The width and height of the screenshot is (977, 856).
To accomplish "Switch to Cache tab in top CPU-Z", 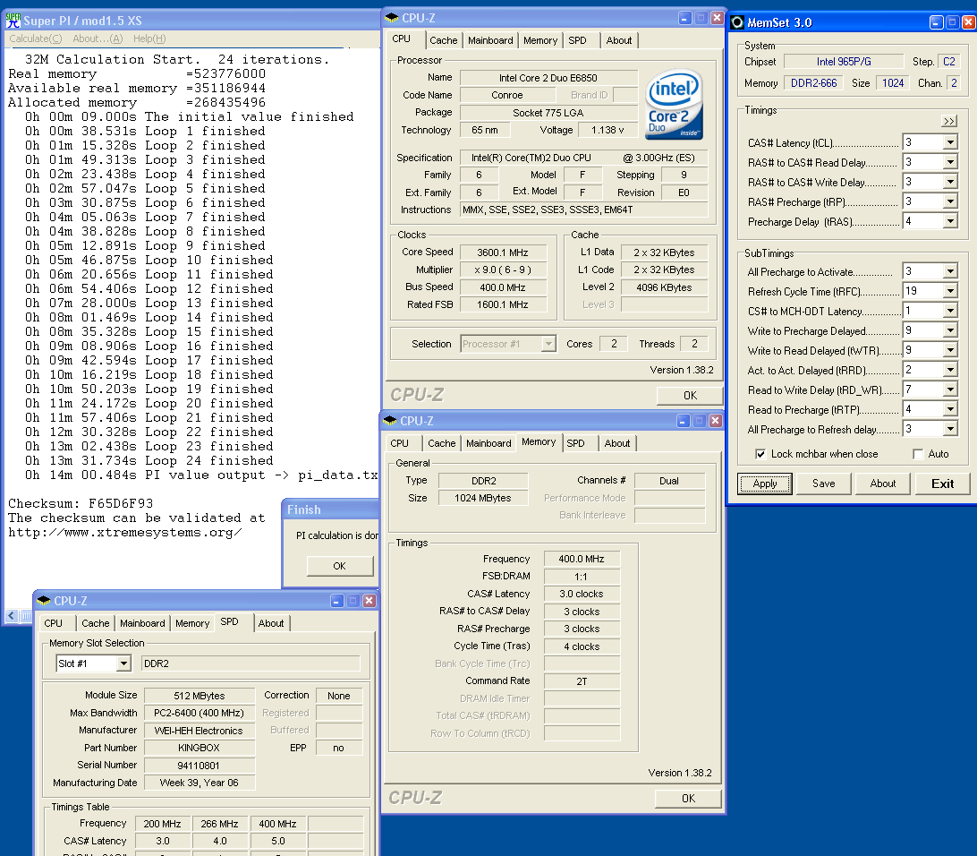I will (x=444, y=40).
